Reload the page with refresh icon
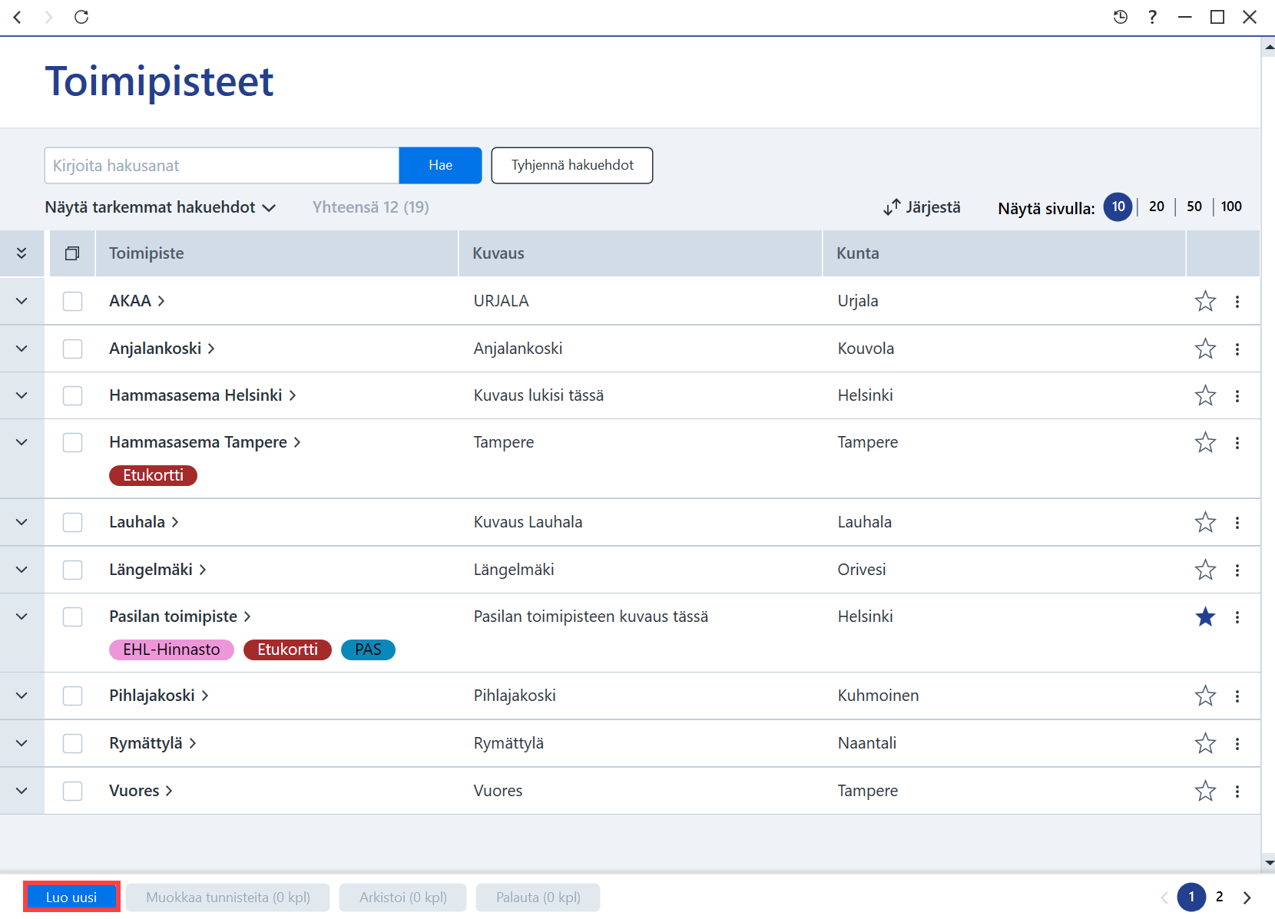 [81, 17]
